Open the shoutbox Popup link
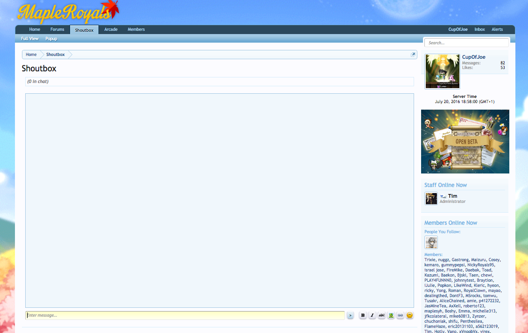This screenshot has height=333, width=528. tap(51, 39)
